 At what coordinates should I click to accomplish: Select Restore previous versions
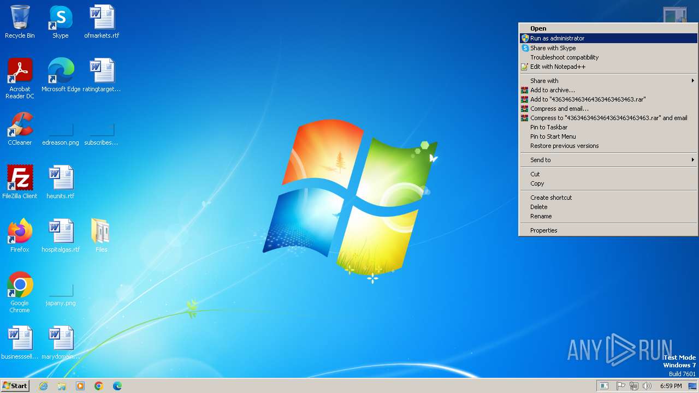pyautogui.click(x=608, y=146)
